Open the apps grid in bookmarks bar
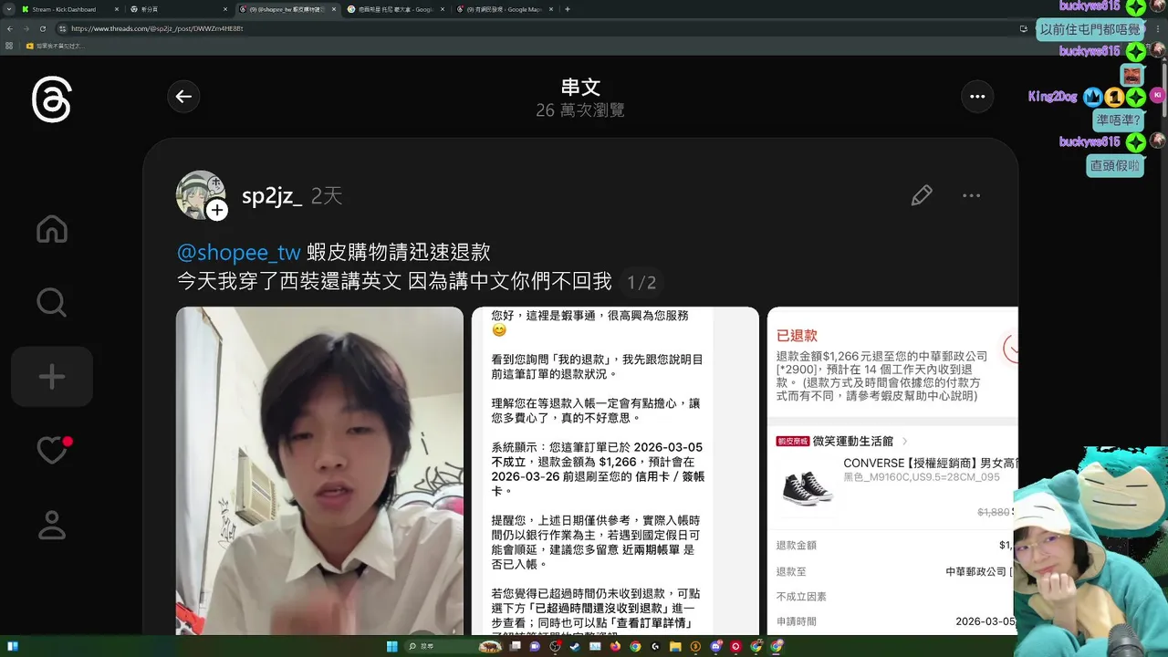 pos(9,46)
